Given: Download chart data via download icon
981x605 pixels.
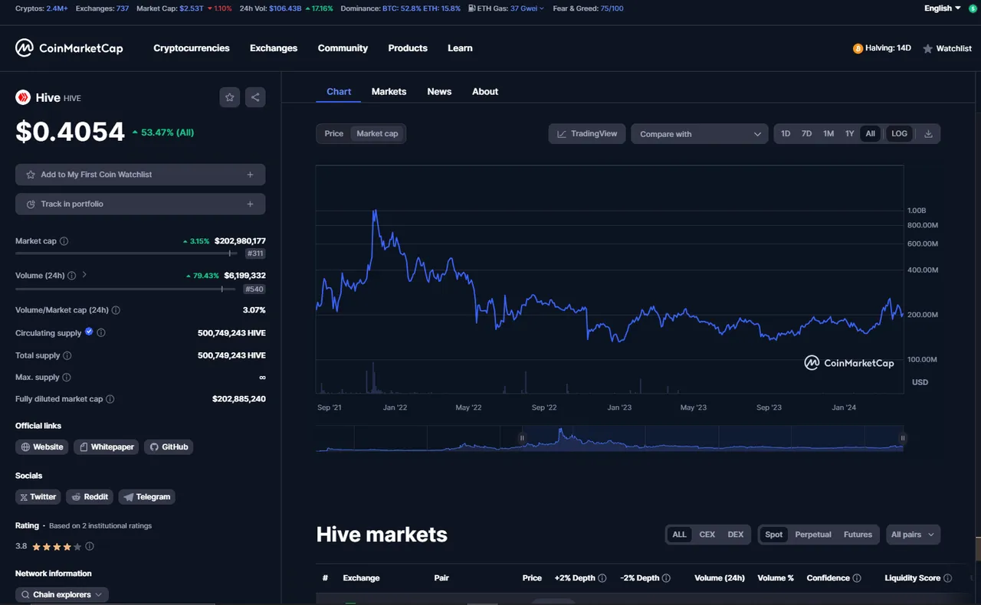Looking at the screenshot, I should [928, 133].
